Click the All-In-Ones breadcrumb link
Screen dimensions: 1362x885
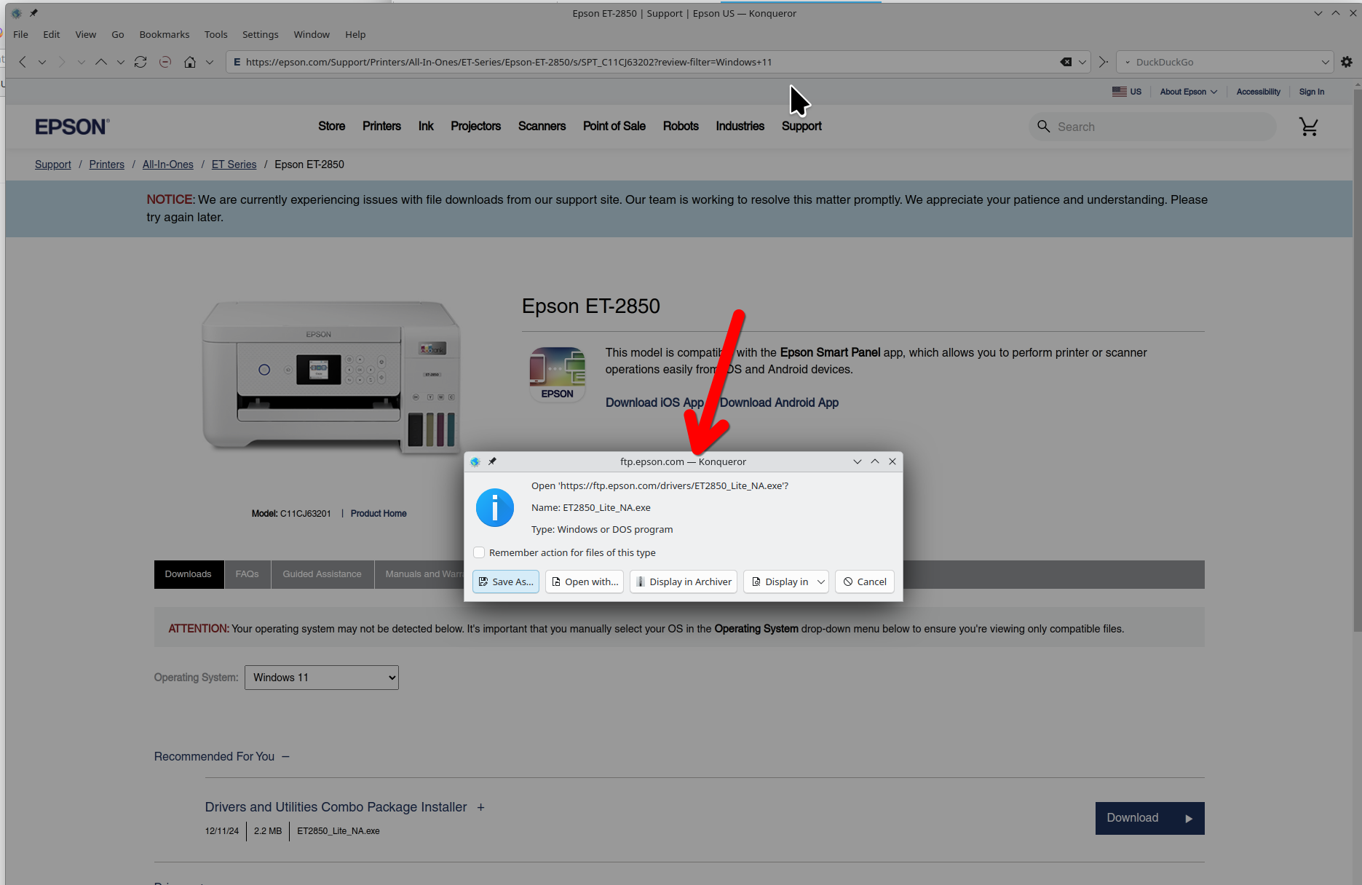tap(168, 164)
